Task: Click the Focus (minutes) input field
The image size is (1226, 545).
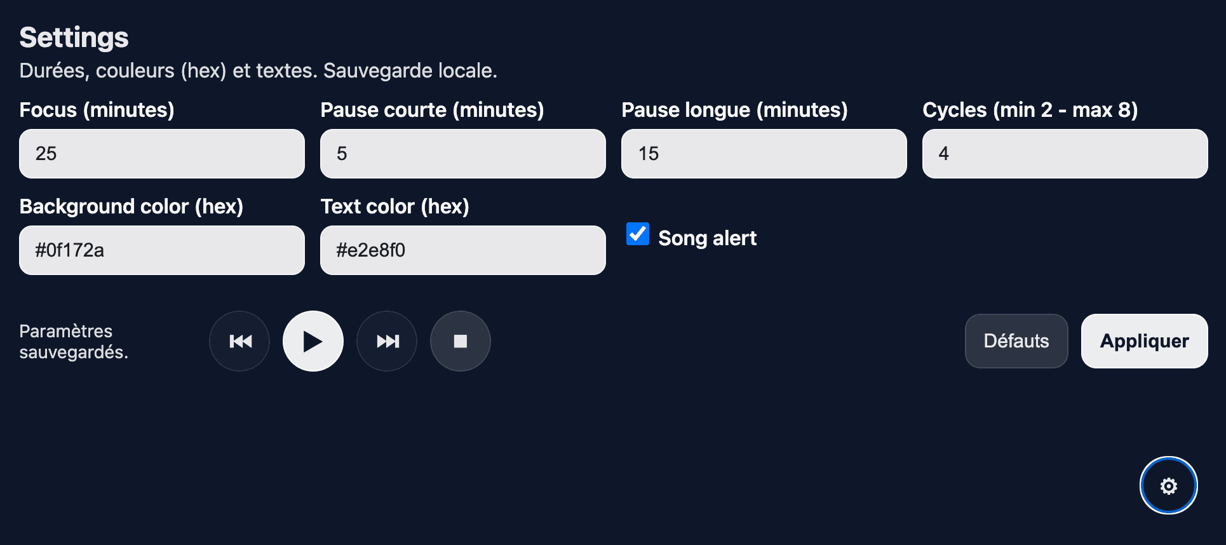Action: pos(162,153)
